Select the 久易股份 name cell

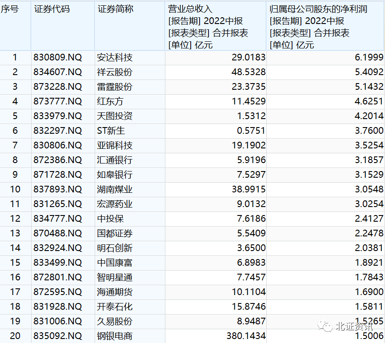(x=115, y=321)
